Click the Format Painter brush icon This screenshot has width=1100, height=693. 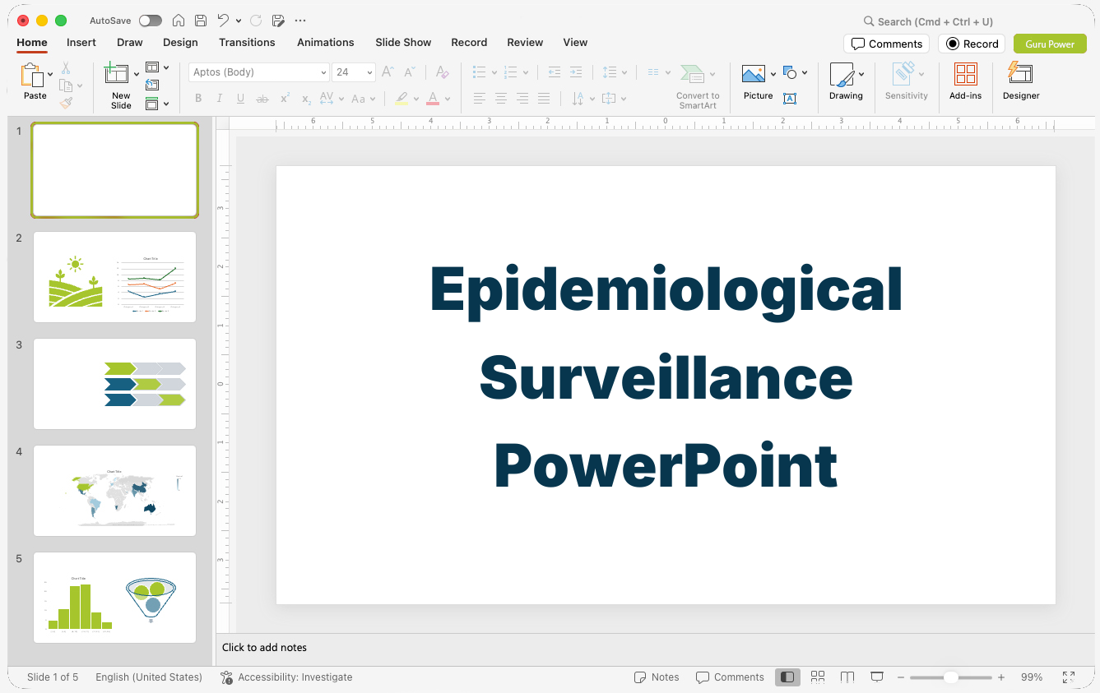coord(66,103)
